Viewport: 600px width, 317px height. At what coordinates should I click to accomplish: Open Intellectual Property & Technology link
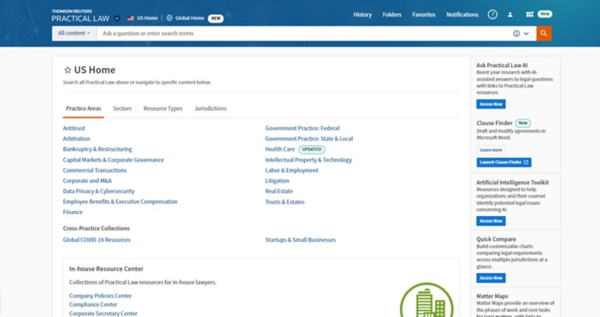[x=309, y=160]
